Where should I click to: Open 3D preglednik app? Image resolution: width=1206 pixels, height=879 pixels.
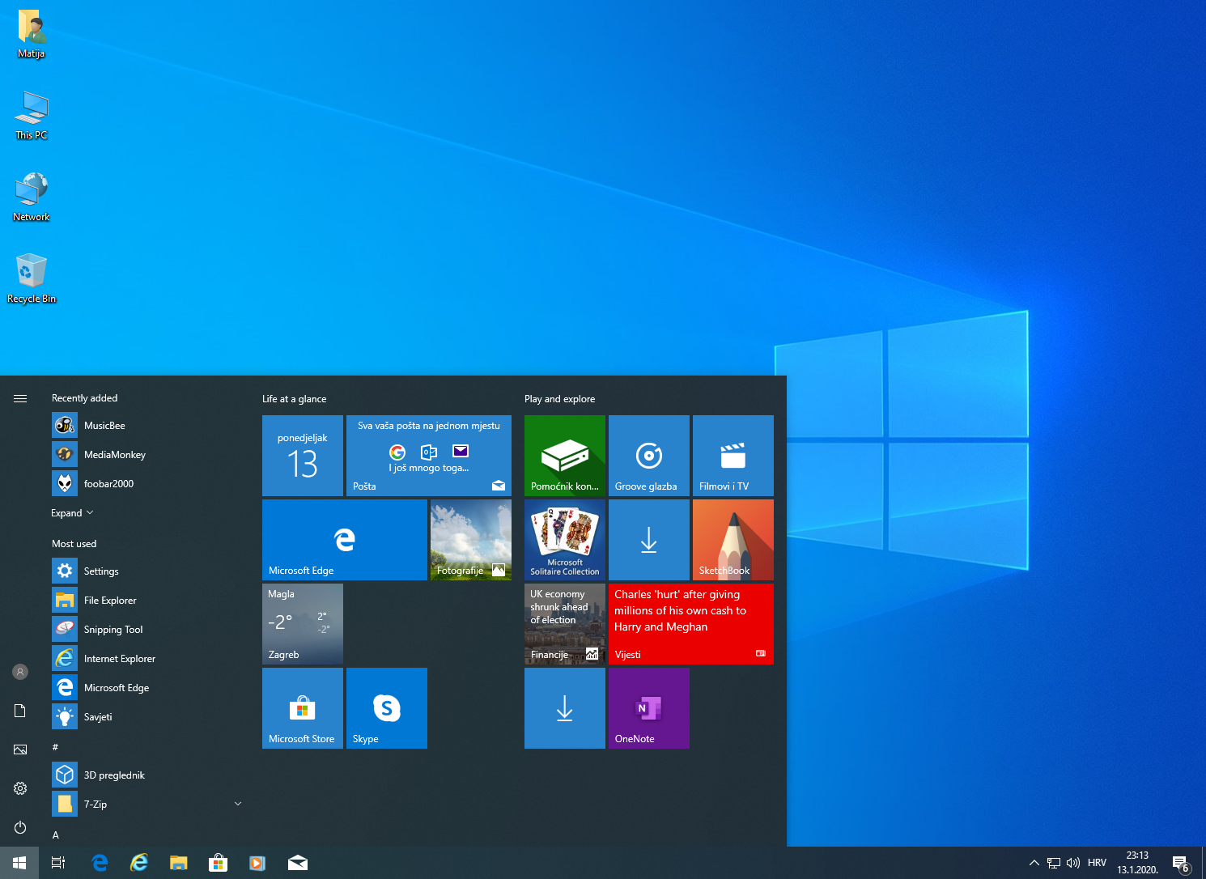tap(146, 775)
